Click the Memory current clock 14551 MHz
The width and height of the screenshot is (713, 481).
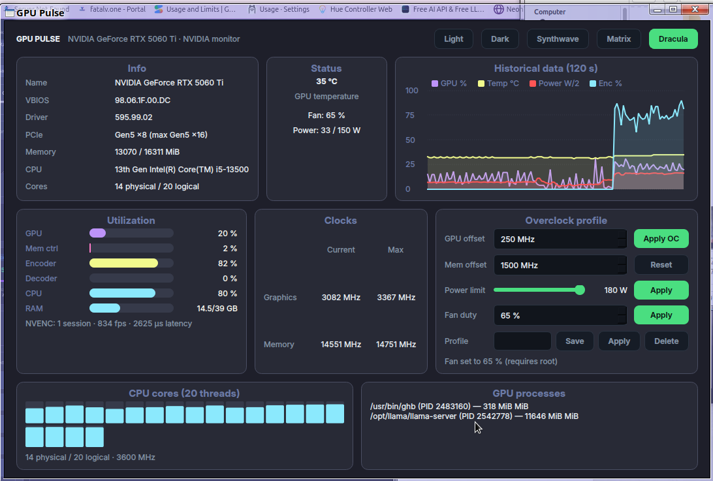coord(341,345)
